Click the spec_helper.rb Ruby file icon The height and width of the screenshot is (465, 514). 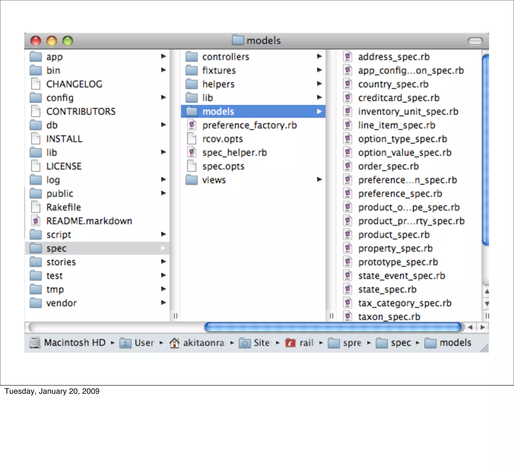pyautogui.click(x=192, y=153)
